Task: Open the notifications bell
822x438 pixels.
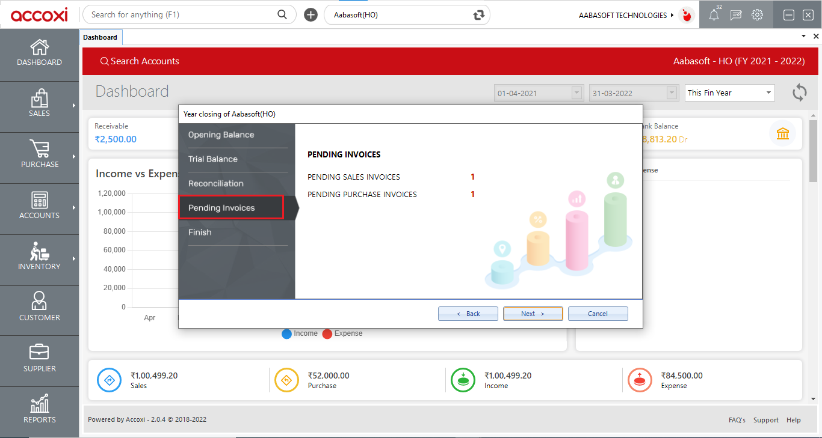Action: tap(714, 14)
